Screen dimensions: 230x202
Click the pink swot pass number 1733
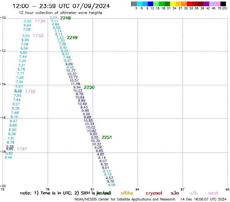click(x=38, y=36)
